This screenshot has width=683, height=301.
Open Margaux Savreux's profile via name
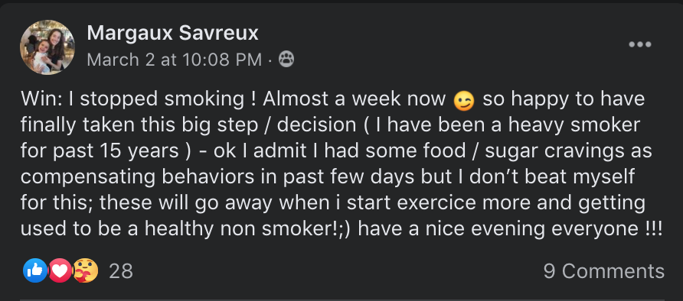tap(172, 33)
